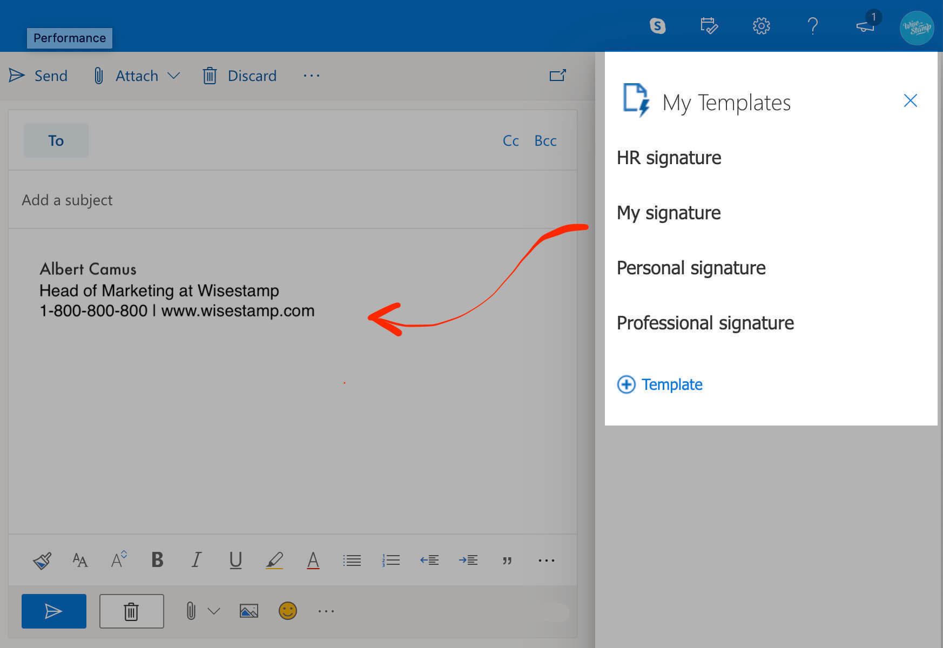The width and height of the screenshot is (943, 648).
Task: Select the Professional signature template
Action: point(705,322)
